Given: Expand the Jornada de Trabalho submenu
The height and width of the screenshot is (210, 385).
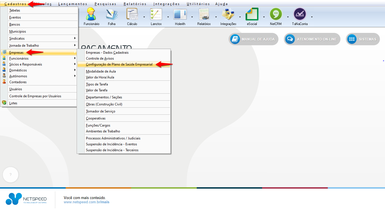Looking at the screenshot, I should coord(42,46).
